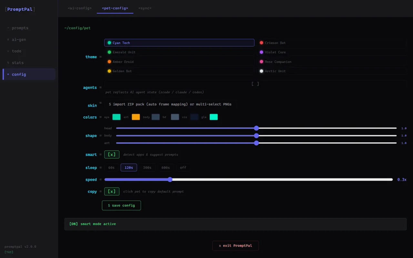Image resolution: width=413 pixels, height=258 pixels.
Task: Set sleep to 120s
Action: pos(129,167)
